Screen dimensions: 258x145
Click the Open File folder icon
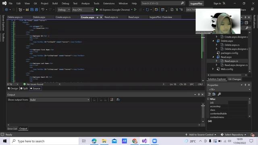point(27,10)
